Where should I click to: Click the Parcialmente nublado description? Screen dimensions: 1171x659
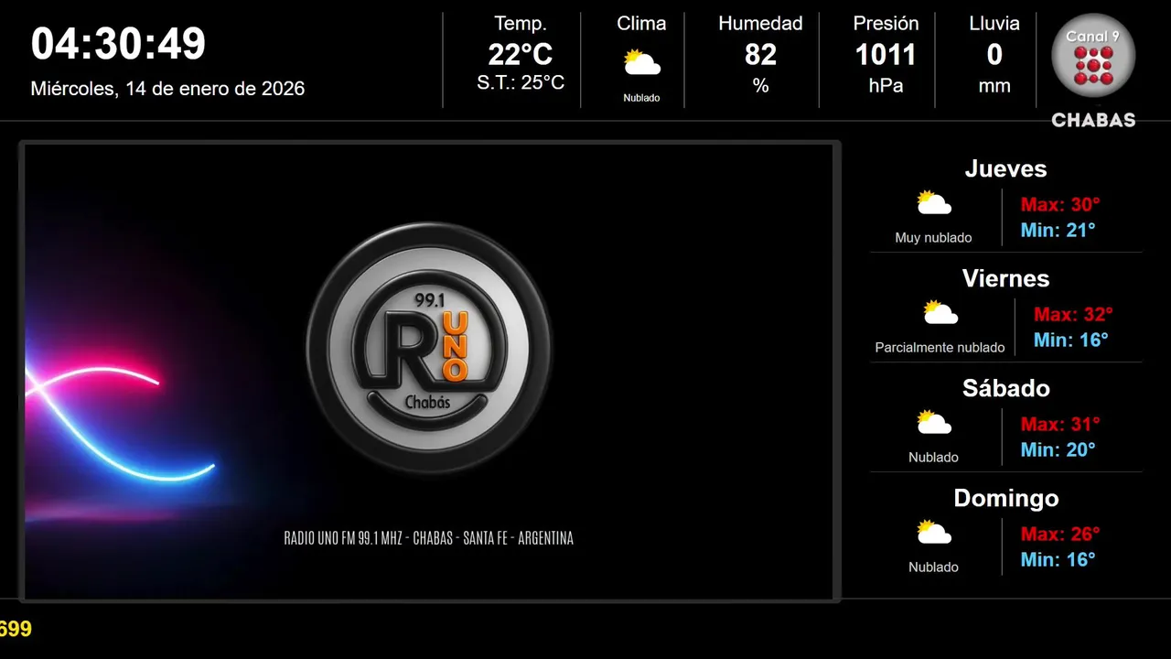940,348
